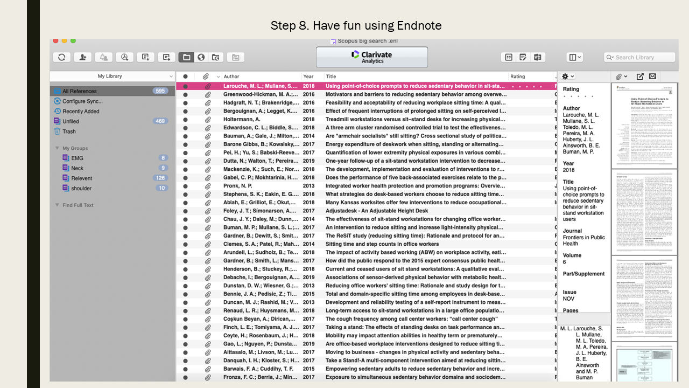Toggle read dot for Holtermann, A. row

point(185,119)
